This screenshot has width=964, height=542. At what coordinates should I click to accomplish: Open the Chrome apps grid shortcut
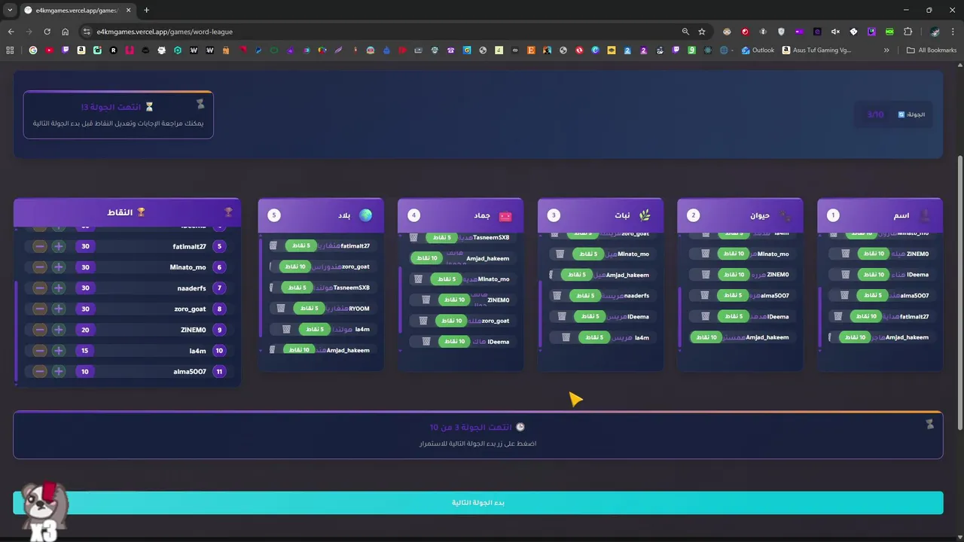click(x=10, y=50)
